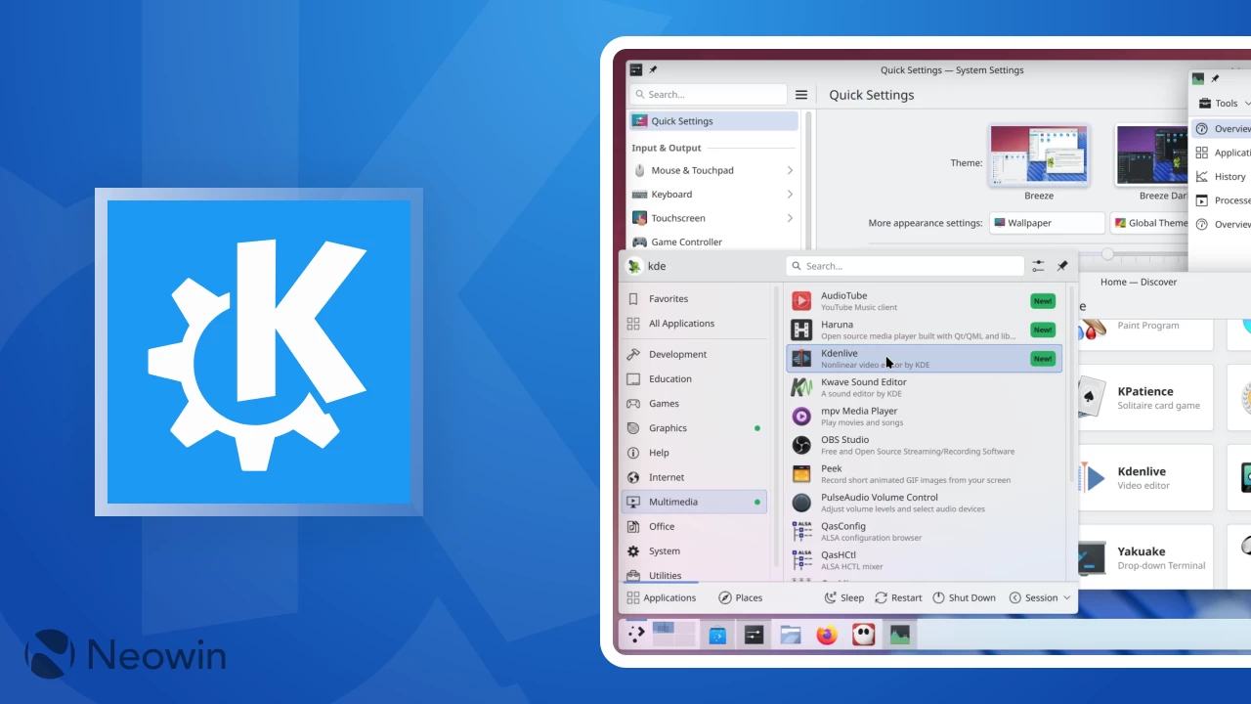Open sort options in the launcher search bar
Screen dimensions: 1251x704
tap(1038, 265)
